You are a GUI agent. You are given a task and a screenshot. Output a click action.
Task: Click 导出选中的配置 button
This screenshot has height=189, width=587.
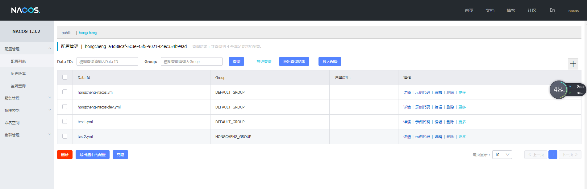93,155
